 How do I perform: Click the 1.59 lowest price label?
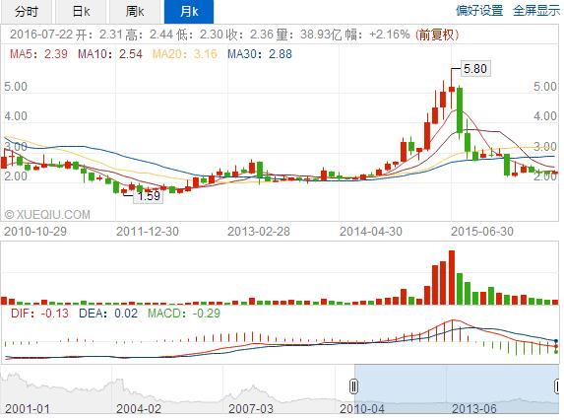pos(149,196)
